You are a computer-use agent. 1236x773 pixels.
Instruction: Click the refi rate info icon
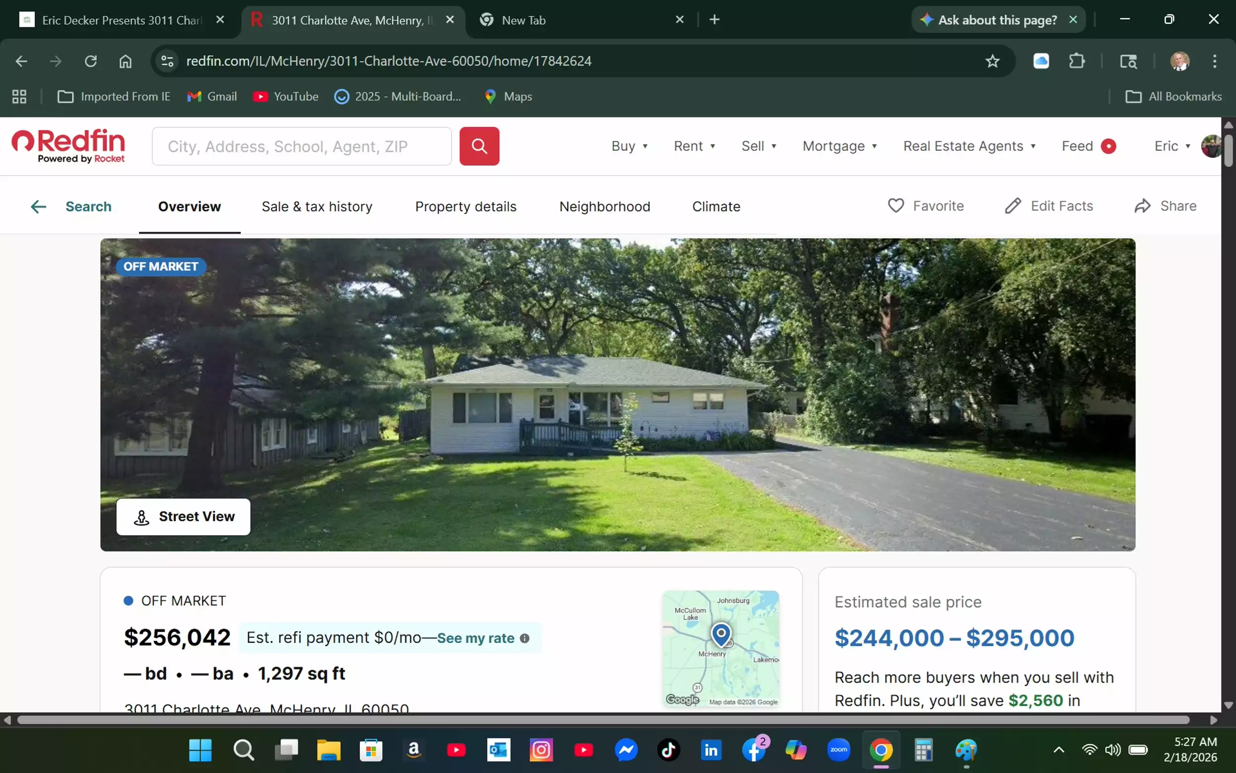[x=525, y=638]
